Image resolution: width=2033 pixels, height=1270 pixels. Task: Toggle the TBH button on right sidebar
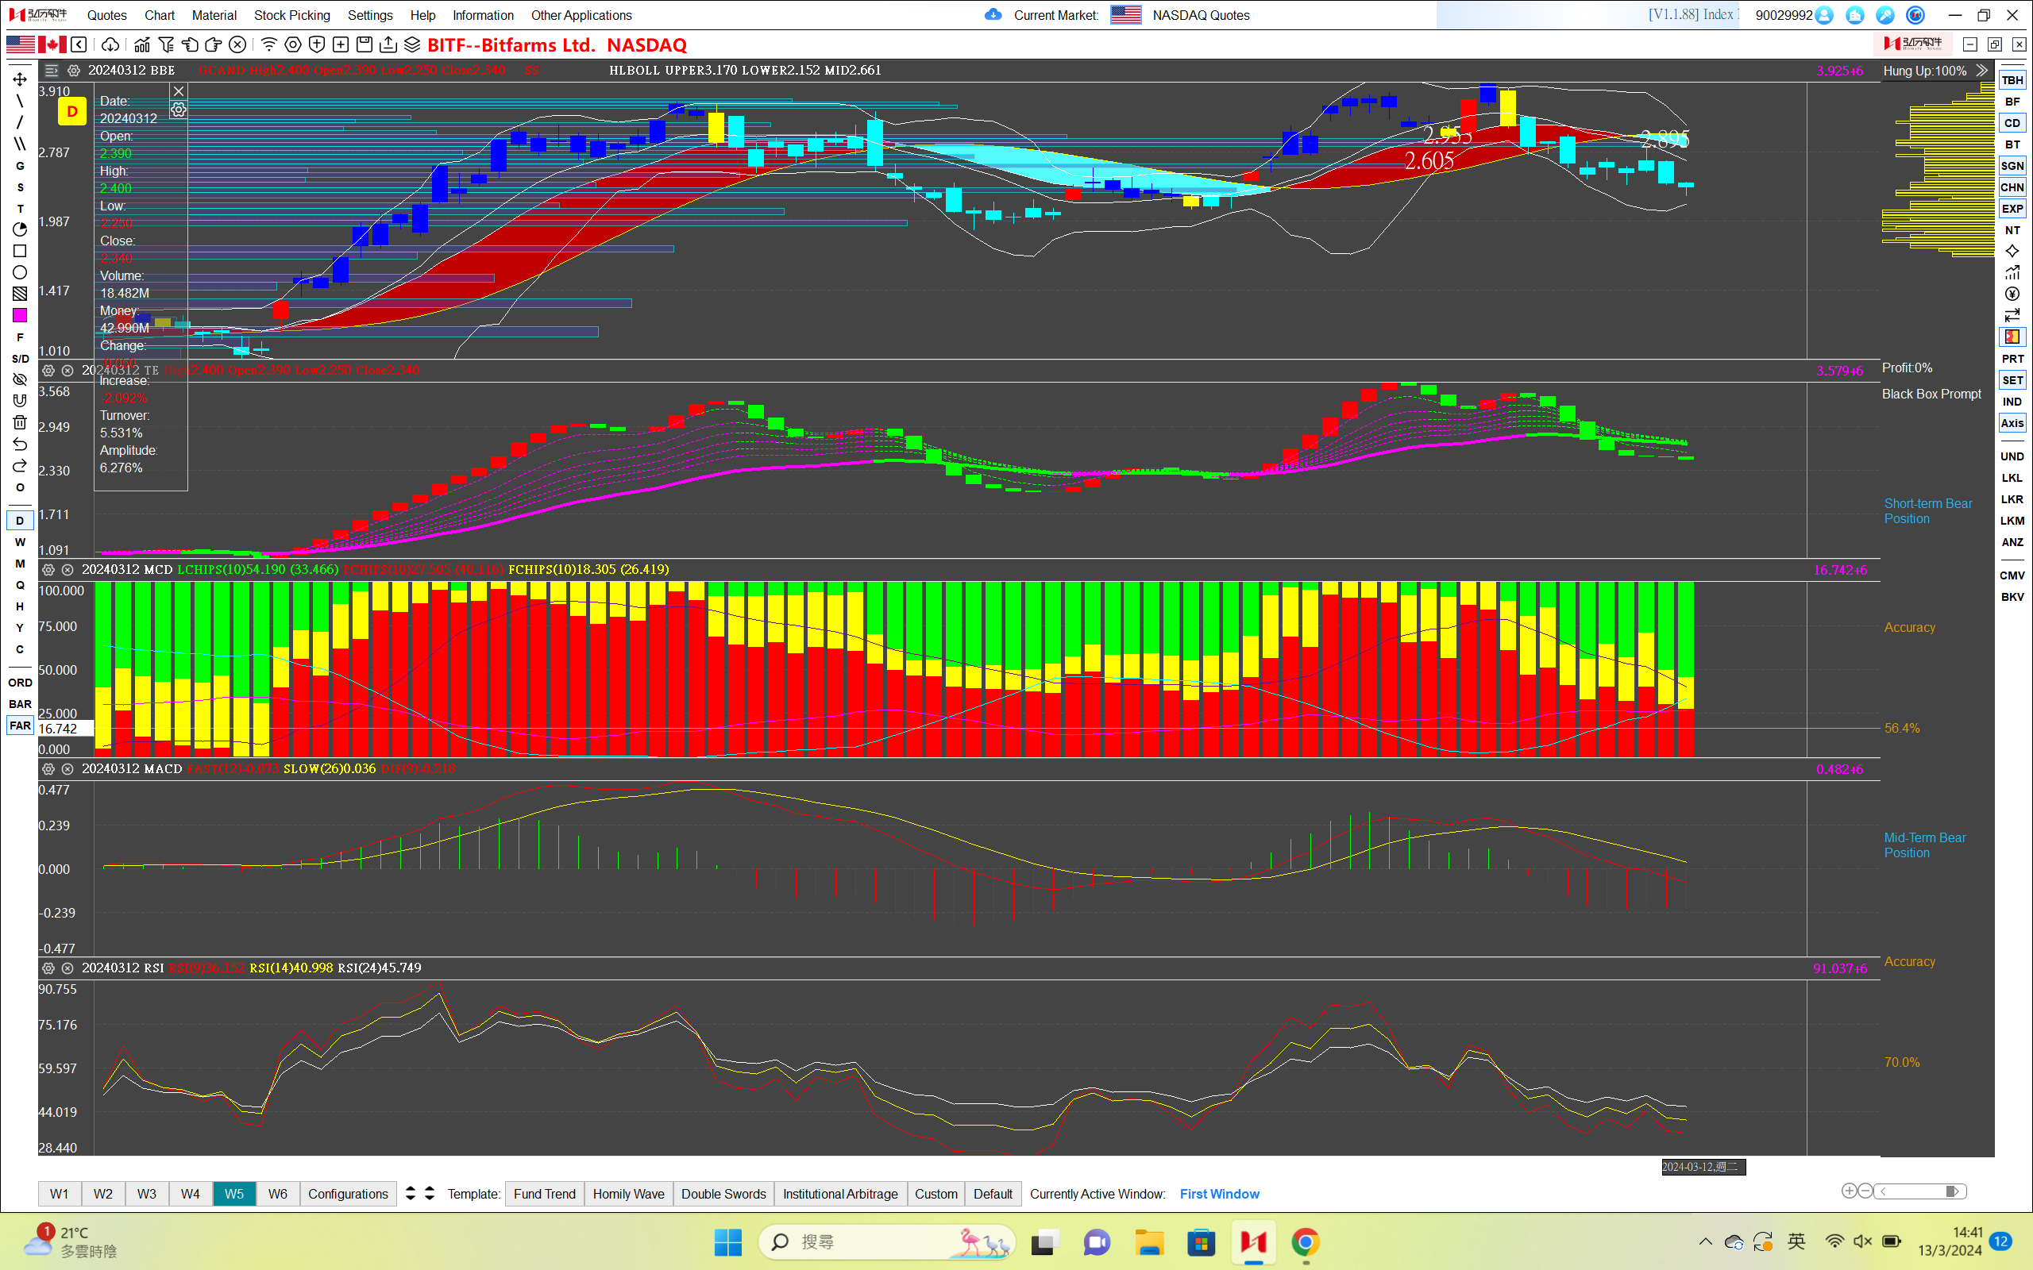(2012, 80)
